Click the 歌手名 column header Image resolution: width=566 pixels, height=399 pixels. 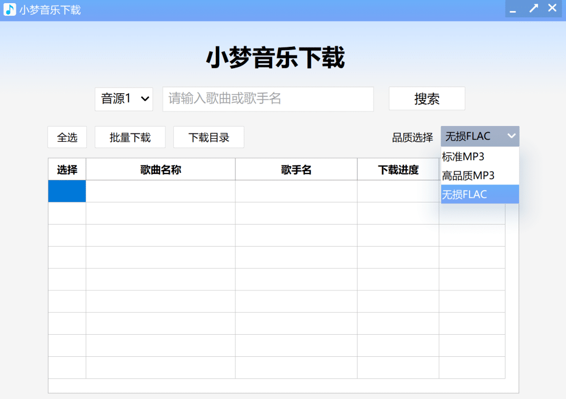point(296,169)
